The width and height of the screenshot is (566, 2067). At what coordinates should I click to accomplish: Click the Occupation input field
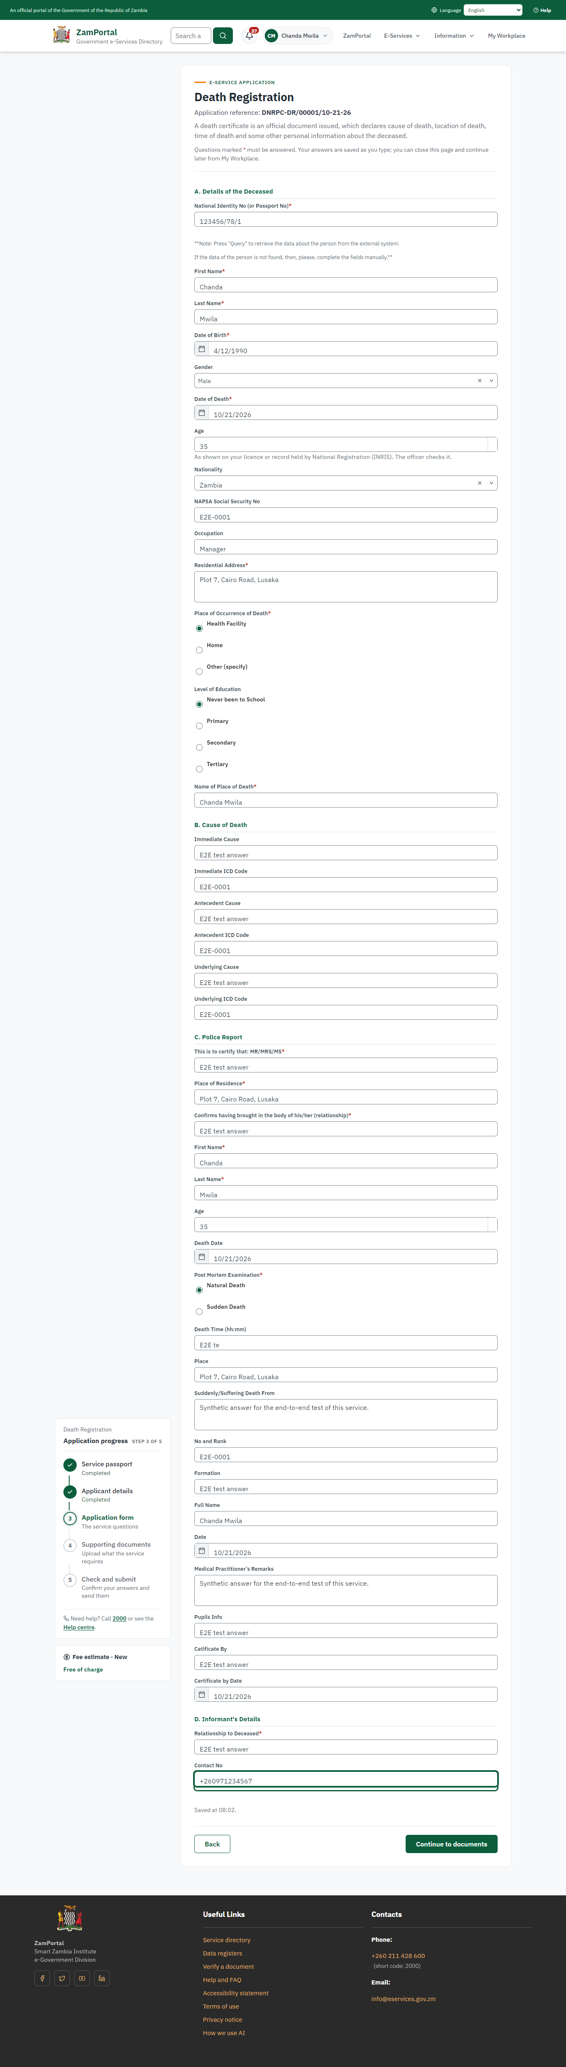346,547
